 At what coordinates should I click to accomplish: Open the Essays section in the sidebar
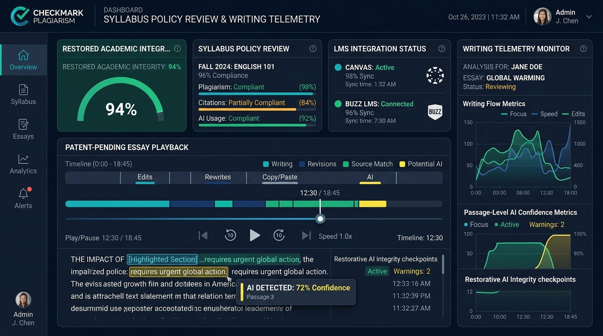[23, 129]
